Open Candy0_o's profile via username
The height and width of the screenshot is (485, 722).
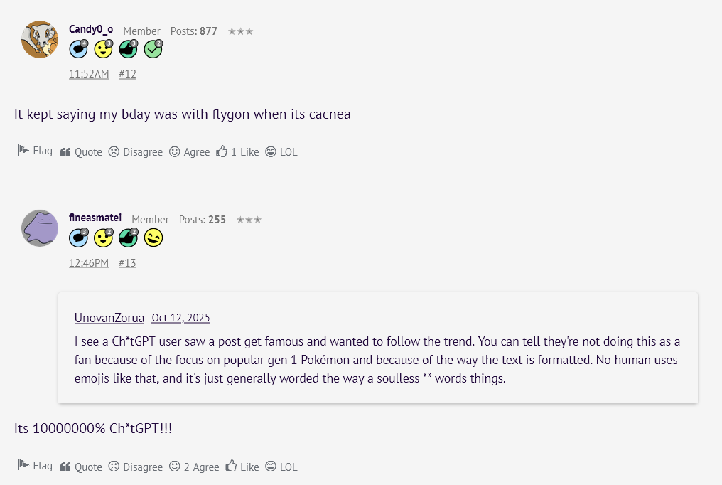(90, 29)
